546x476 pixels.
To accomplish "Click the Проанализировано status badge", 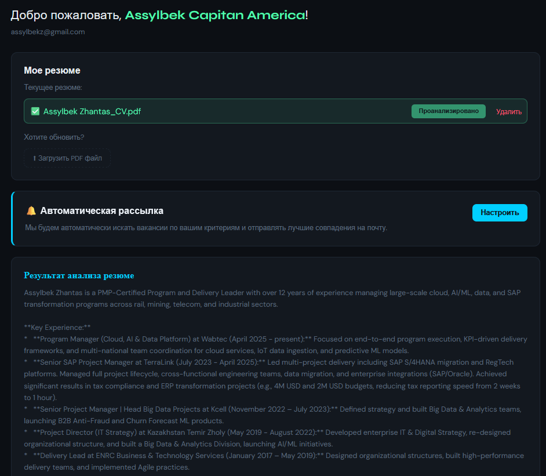I will point(448,111).
